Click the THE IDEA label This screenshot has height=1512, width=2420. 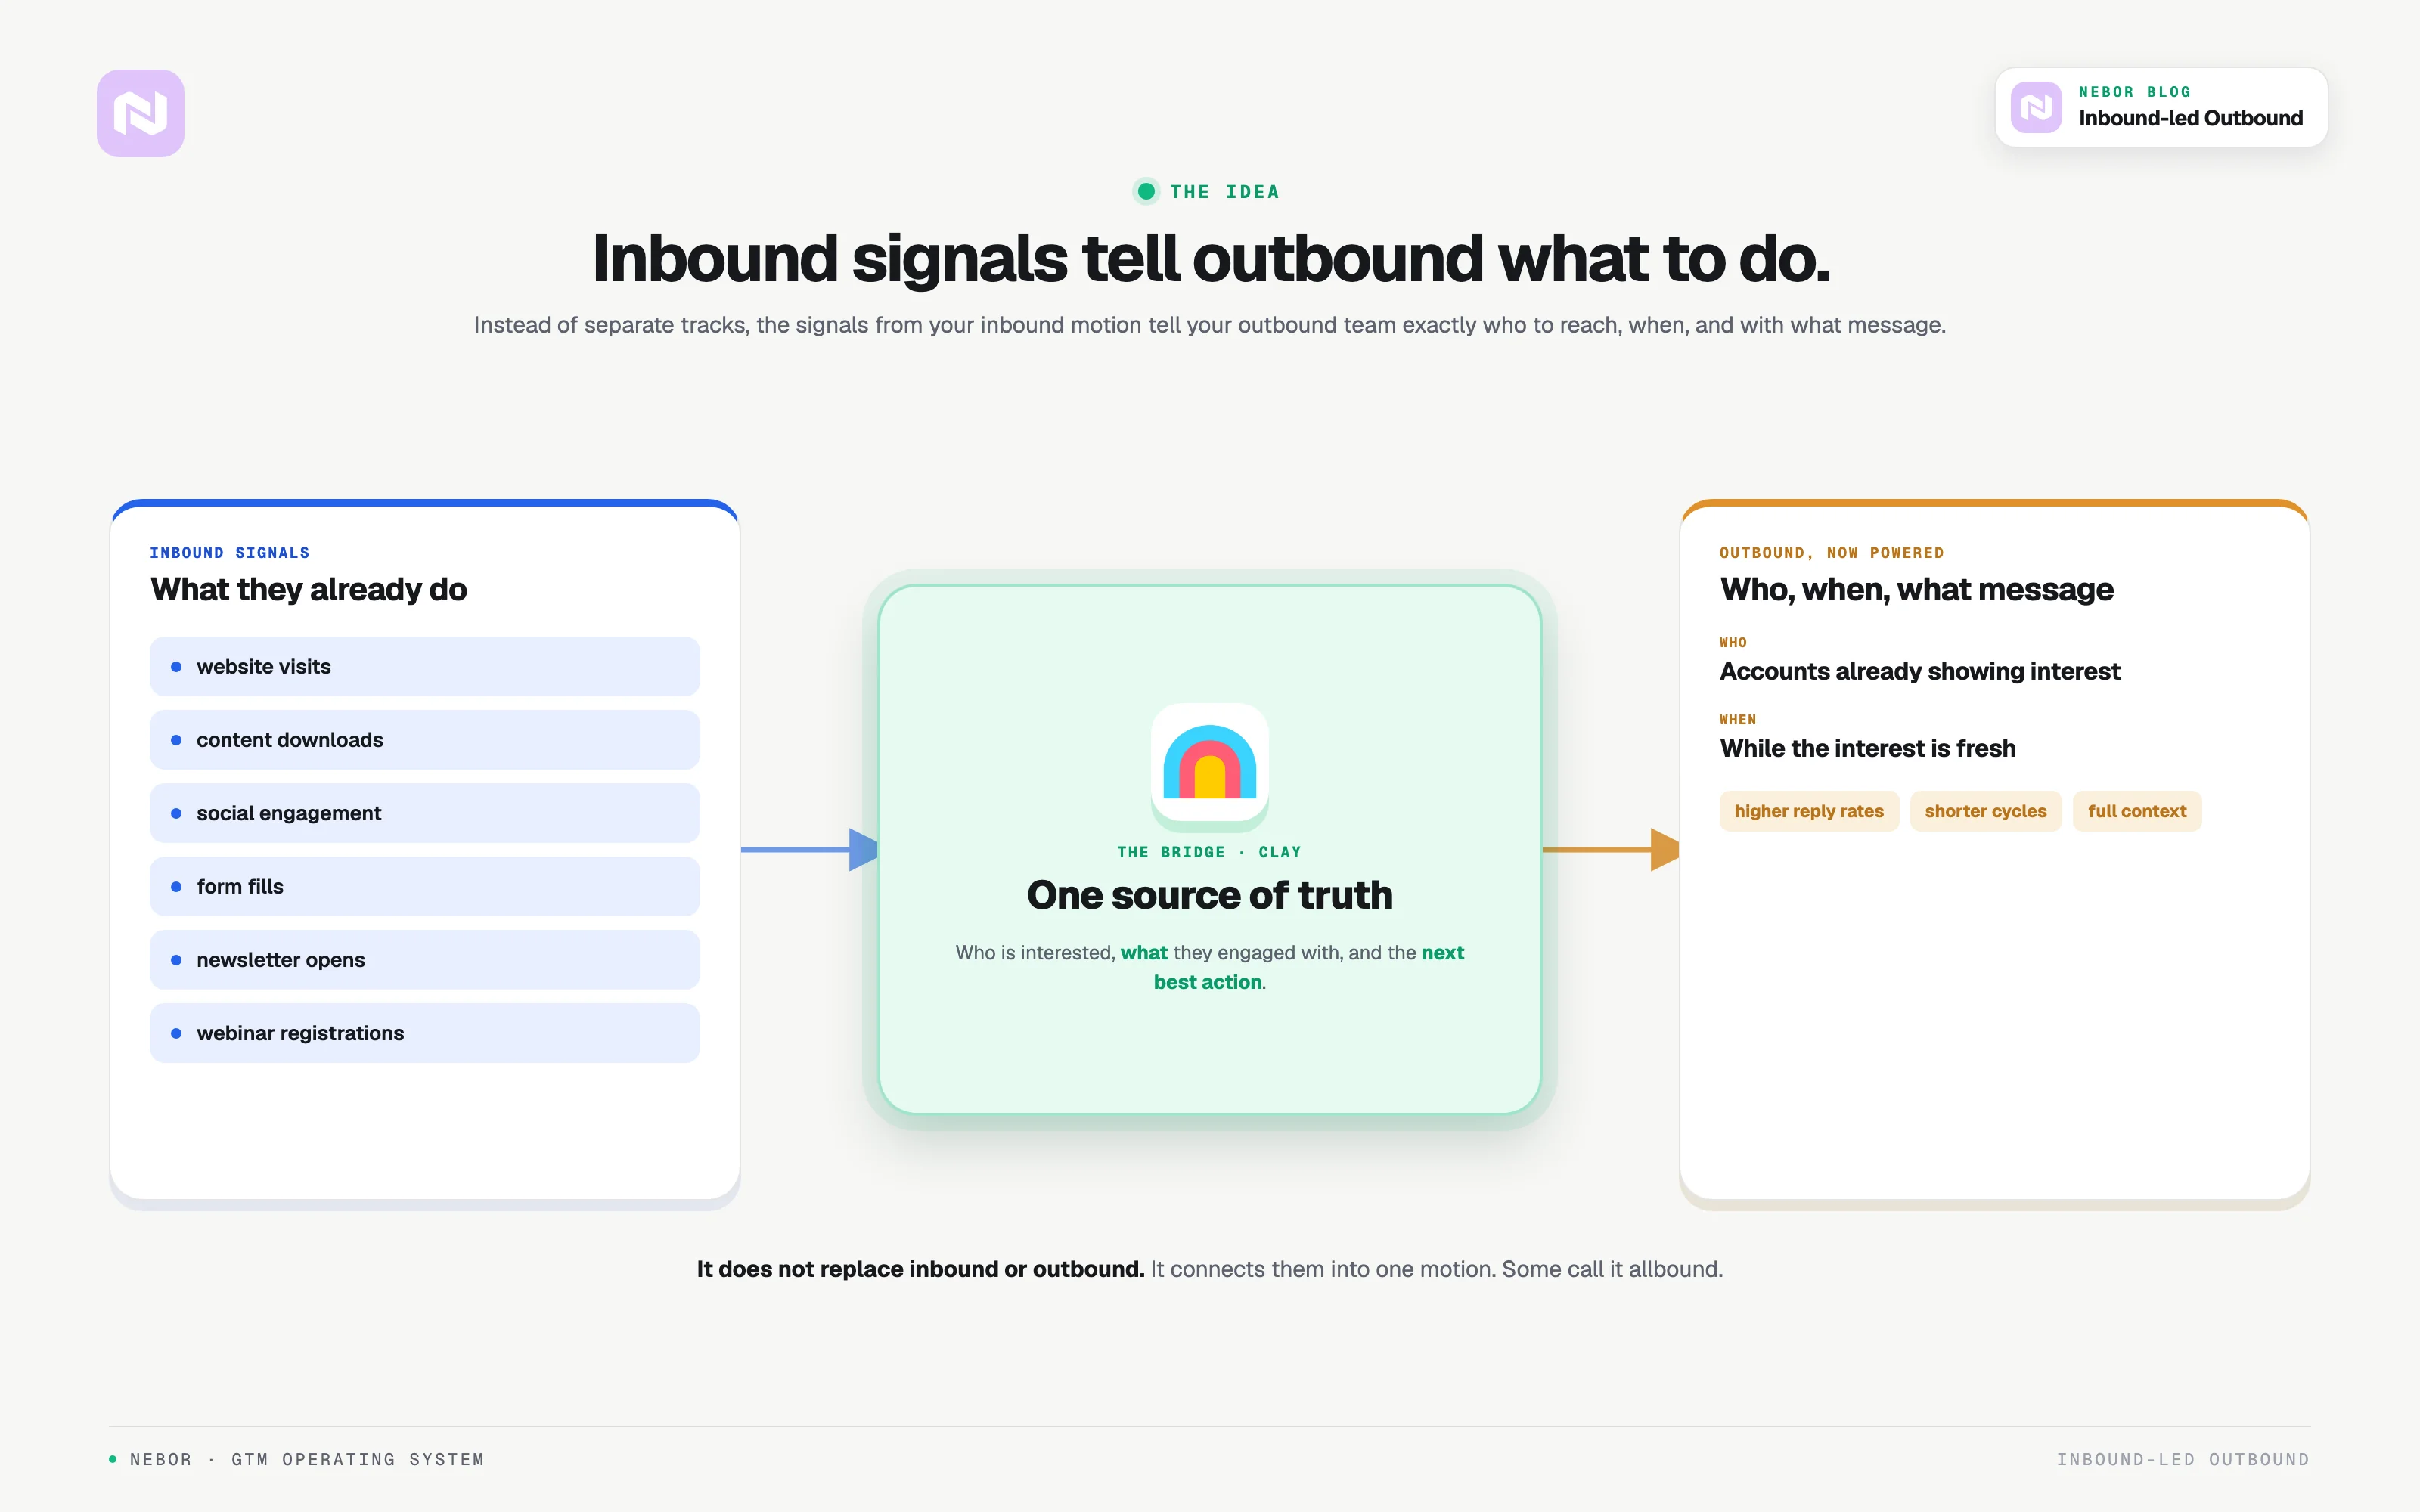[x=1224, y=192]
